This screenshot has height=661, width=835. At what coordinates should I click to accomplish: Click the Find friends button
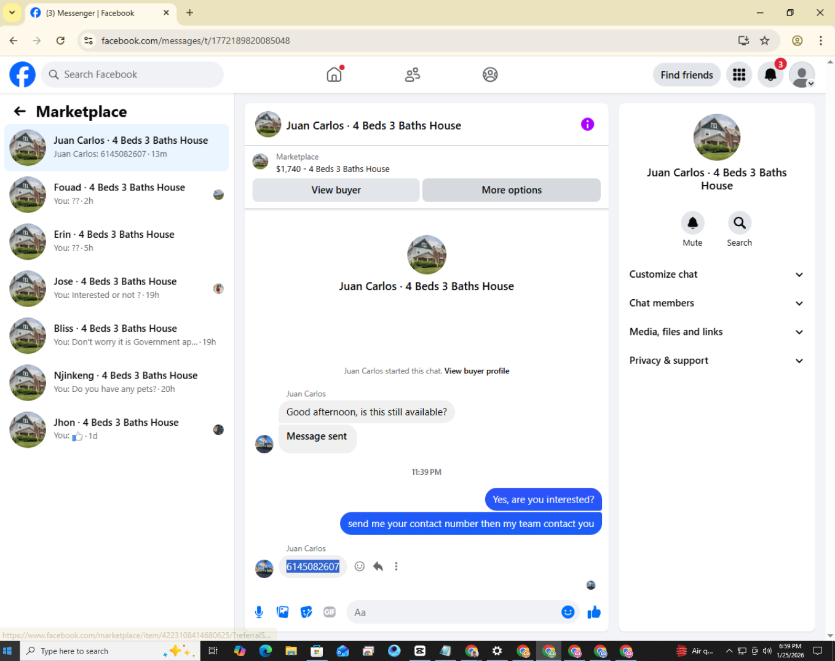[687, 75]
